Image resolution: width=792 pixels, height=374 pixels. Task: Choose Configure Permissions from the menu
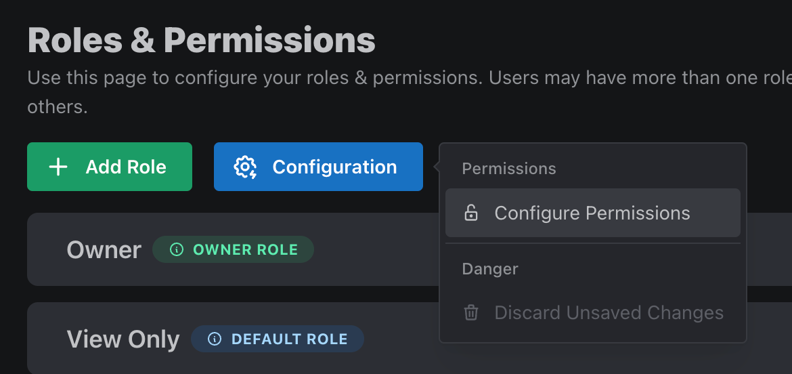pyautogui.click(x=592, y=213)
